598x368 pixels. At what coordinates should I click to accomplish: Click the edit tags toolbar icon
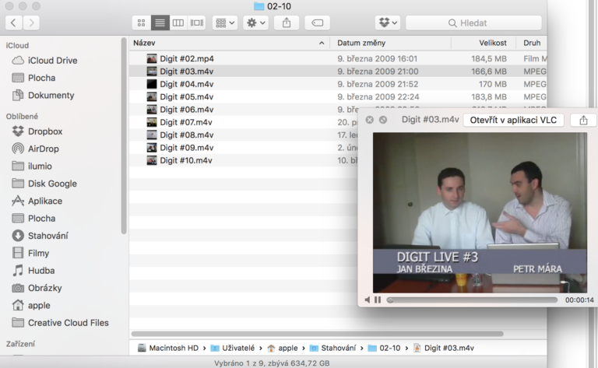point(317,23)
